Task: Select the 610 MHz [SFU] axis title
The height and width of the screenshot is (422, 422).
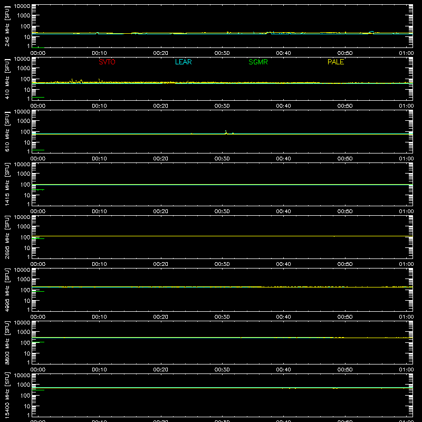Action: click(7, 131)
